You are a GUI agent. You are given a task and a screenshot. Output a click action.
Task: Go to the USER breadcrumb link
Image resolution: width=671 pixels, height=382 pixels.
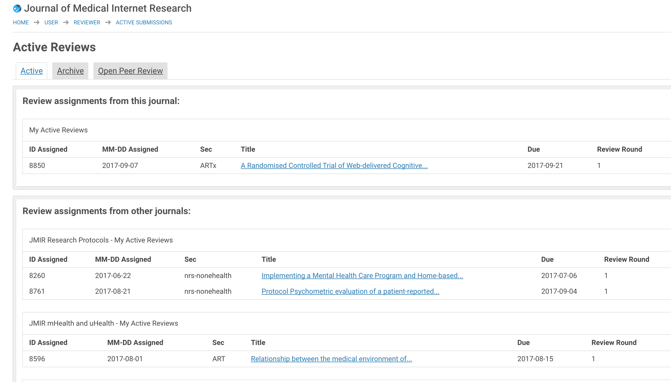pyautogui.click(x=51, y=23)
